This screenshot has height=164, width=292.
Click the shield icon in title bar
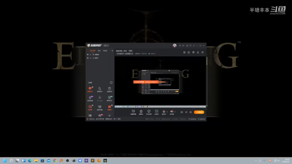coord(191,46)
